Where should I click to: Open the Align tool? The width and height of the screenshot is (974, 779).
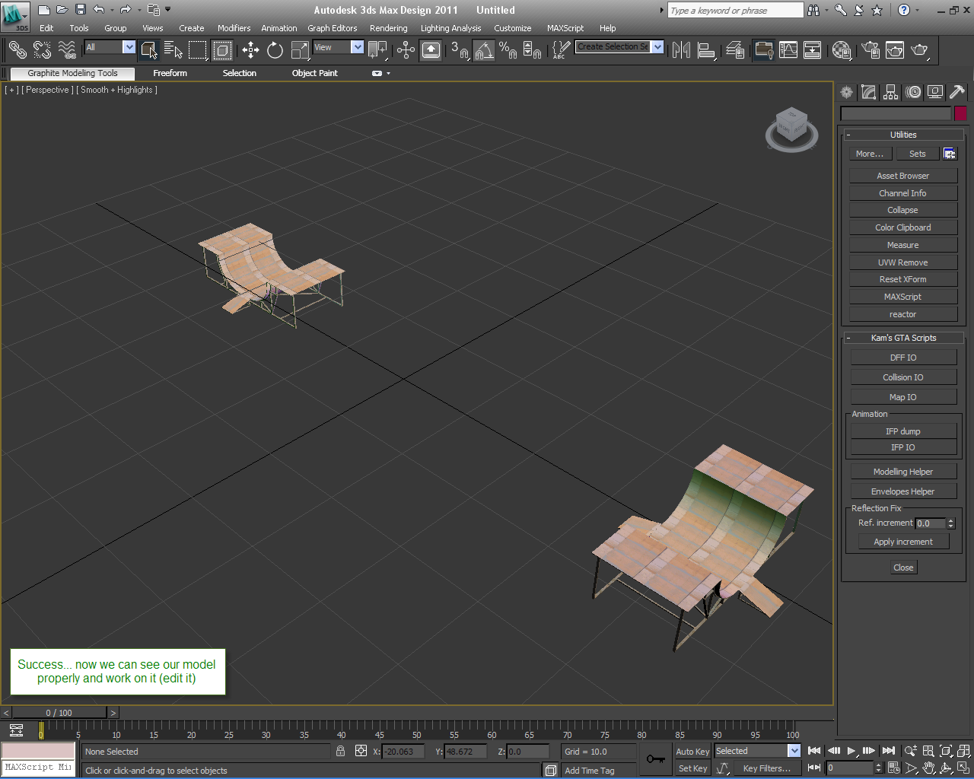(707, 50)
